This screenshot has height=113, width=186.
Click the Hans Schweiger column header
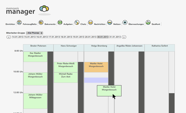click(x=69, y=48)
